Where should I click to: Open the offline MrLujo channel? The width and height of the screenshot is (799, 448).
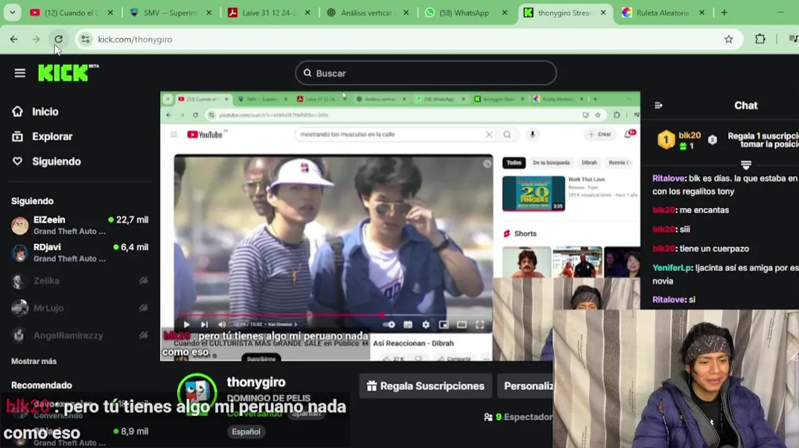pos(80,308)
